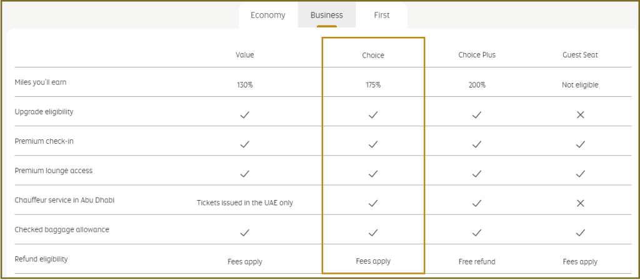
Task: Click the Value column header
Action: [245, 55]
